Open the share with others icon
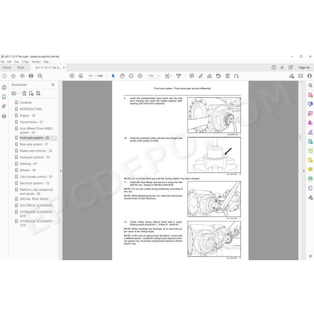This screenshot has height=314, width=314. (x=310, y=76)
